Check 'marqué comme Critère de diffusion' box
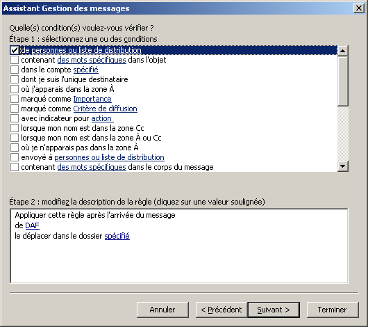Viewport: 368px width, 327px height. point(15,109)
